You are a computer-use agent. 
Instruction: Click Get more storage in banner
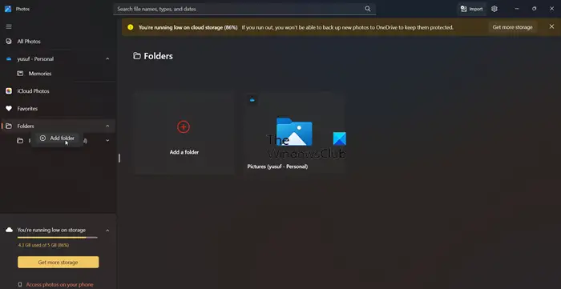(x=512, y=27)
